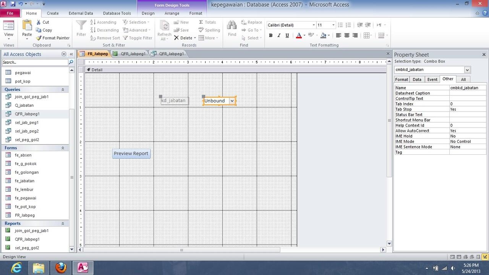Open the Database Tools tab
Screen dimensions: 489x275
coord(117,13)
